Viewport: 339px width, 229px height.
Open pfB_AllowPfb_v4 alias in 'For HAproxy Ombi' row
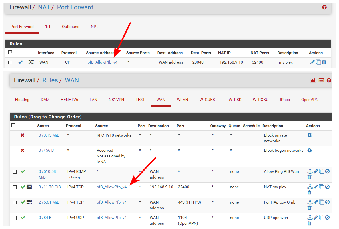[x=111, y=202]
